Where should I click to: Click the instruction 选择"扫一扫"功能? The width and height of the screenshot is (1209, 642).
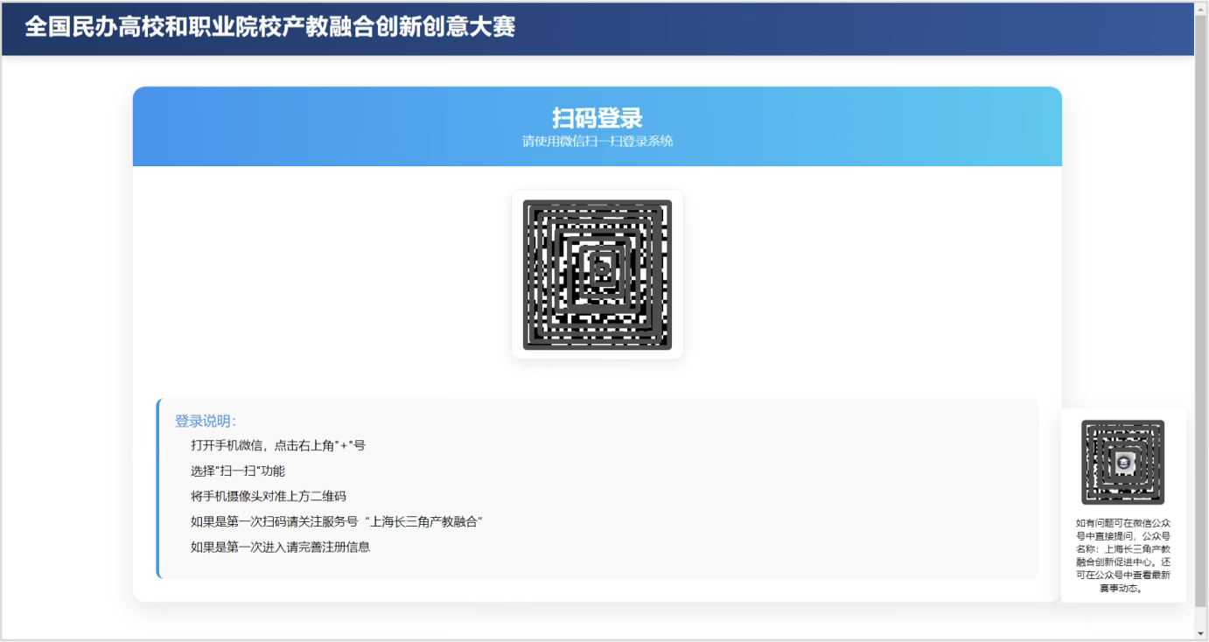[x=238, y=471]
